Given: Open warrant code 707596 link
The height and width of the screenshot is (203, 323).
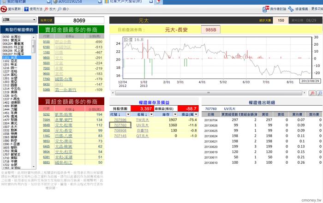Looking at the screenshot, I should click(x=120, y=120).
